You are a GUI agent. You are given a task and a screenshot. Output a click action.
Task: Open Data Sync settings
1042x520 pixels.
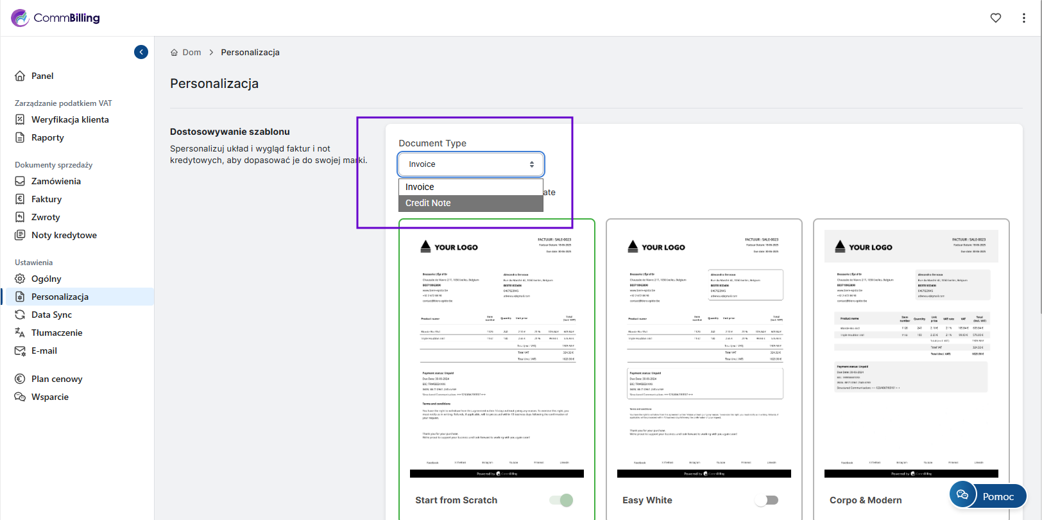tap(51, 315)
